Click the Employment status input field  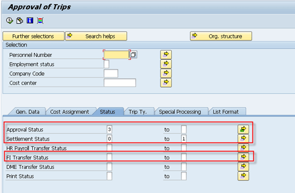pos(106,64)
